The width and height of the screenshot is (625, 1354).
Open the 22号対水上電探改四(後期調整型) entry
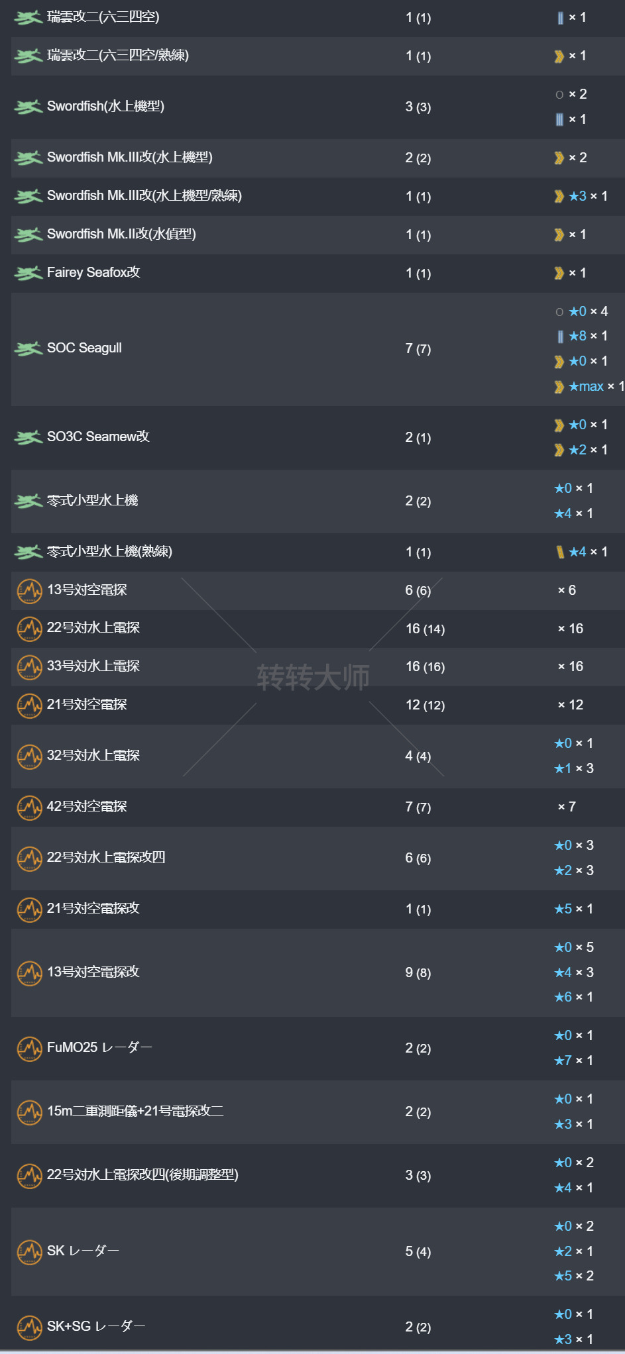(x=142, y=1174)
